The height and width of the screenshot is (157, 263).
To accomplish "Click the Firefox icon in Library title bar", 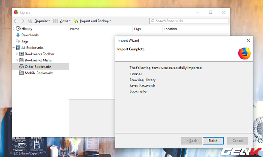I will pos(16,12).
